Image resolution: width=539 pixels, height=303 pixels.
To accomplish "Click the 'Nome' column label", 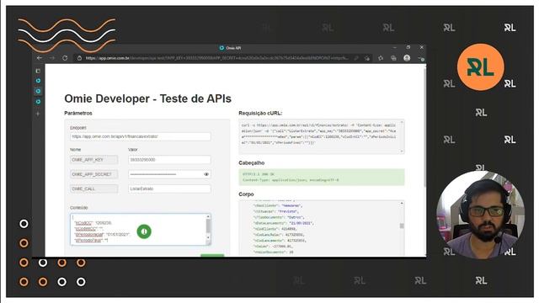I will 75,150.
